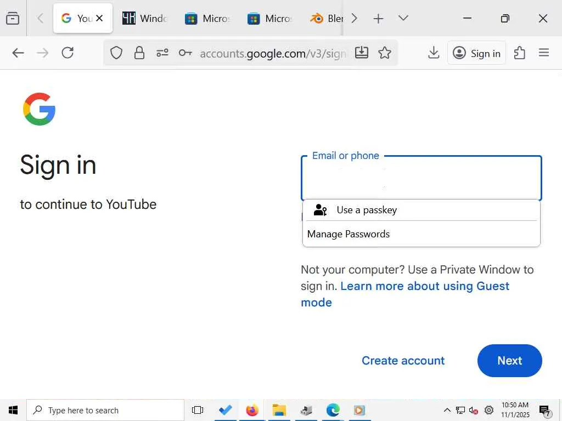Open a new tab with the plus button
The width and height of the screenshot is (562, 421).
[378, 18]
